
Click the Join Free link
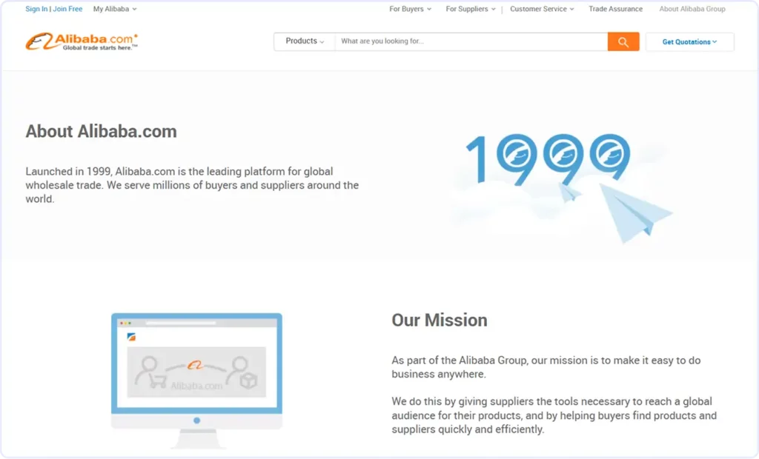(x=67, y=9)
